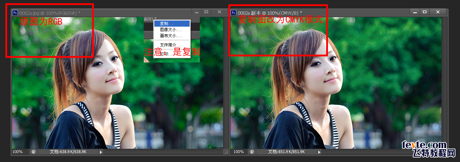Click resize grip of 0002a.jpg window
The width and height of the screenshot is (460, 162).
point(226,152)
